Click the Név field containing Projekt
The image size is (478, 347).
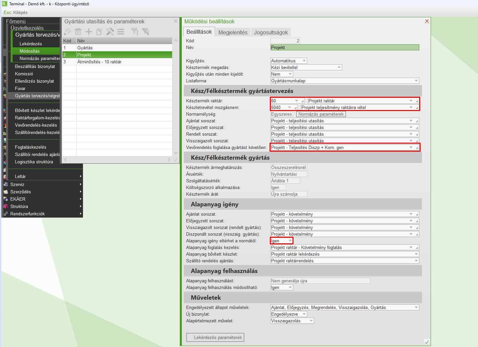point(345,47)
